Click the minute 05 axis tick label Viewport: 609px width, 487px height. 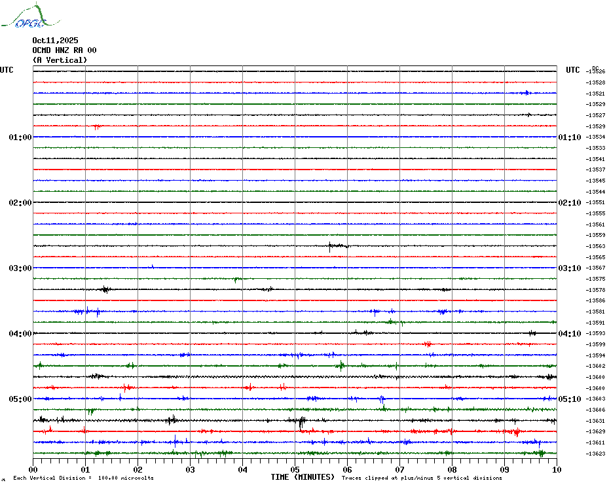(295, 469)
